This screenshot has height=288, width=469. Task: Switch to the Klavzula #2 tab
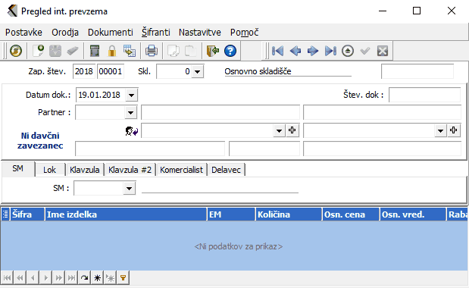(130, 170)
